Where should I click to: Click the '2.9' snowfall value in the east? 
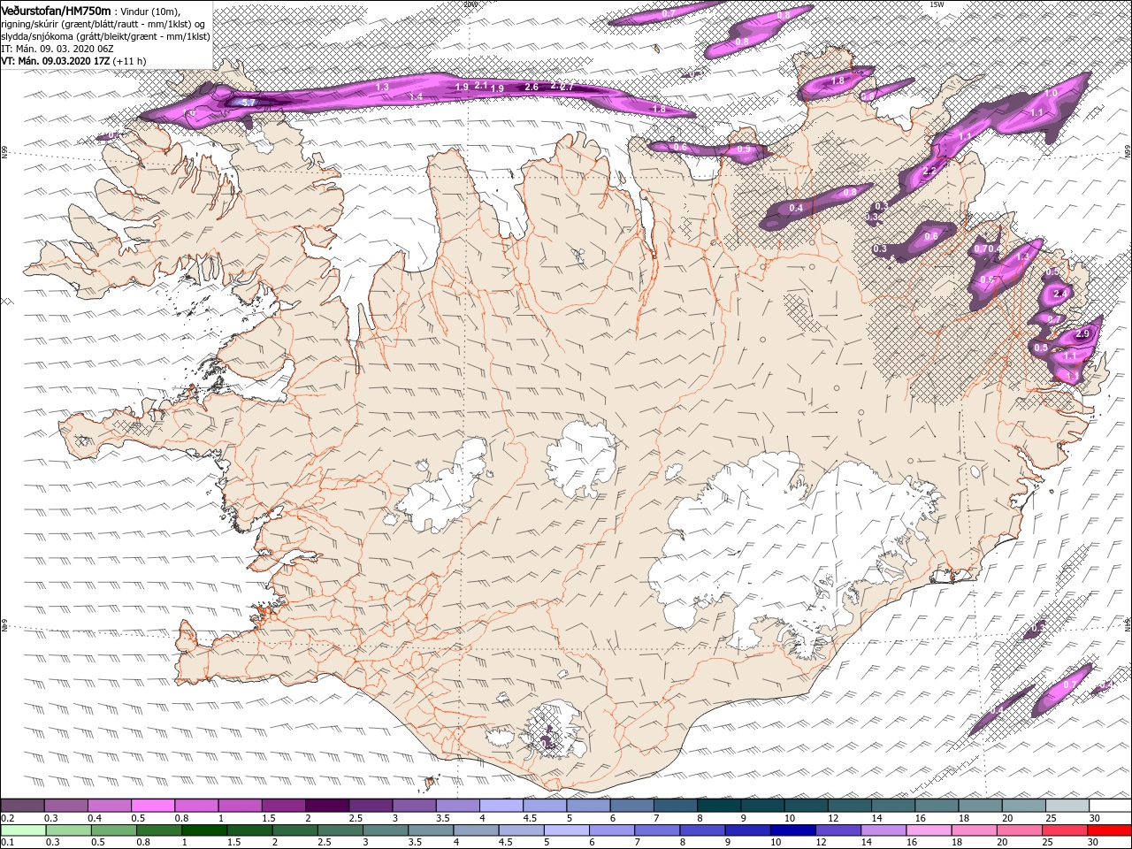pos(1083,334)
